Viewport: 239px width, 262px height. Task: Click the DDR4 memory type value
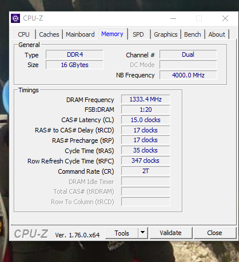coord(74,54)
